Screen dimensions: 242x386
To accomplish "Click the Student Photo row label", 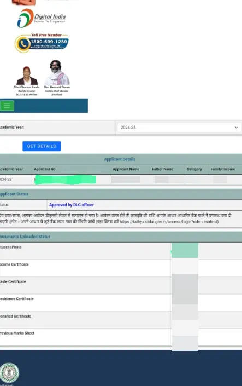I will pyautogui.click(x=10, y=247).
